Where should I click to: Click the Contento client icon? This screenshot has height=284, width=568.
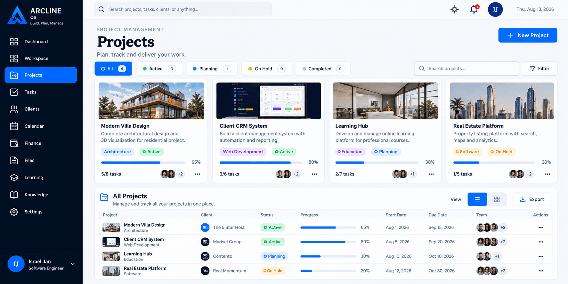pos(205,256)
